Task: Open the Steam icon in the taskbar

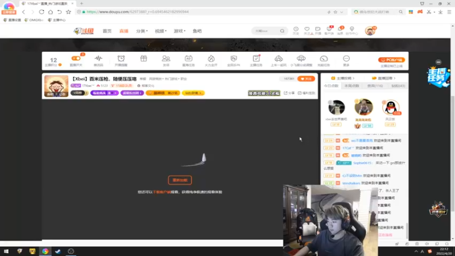Action: pos(58,251)
